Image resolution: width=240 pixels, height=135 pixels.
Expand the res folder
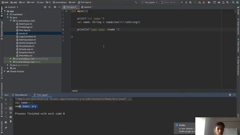pos(7,68)
